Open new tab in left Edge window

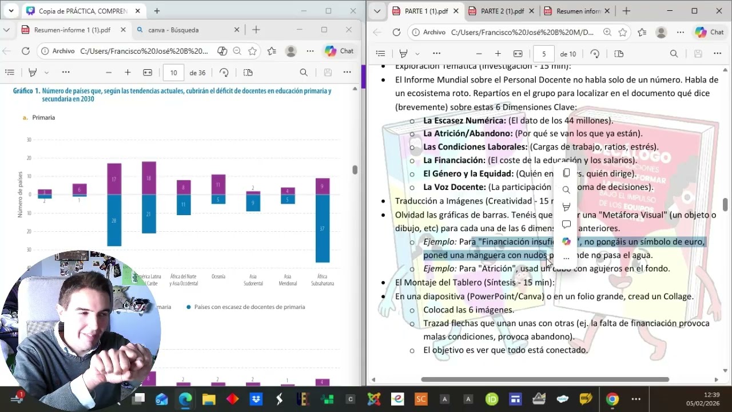point(256,30)
